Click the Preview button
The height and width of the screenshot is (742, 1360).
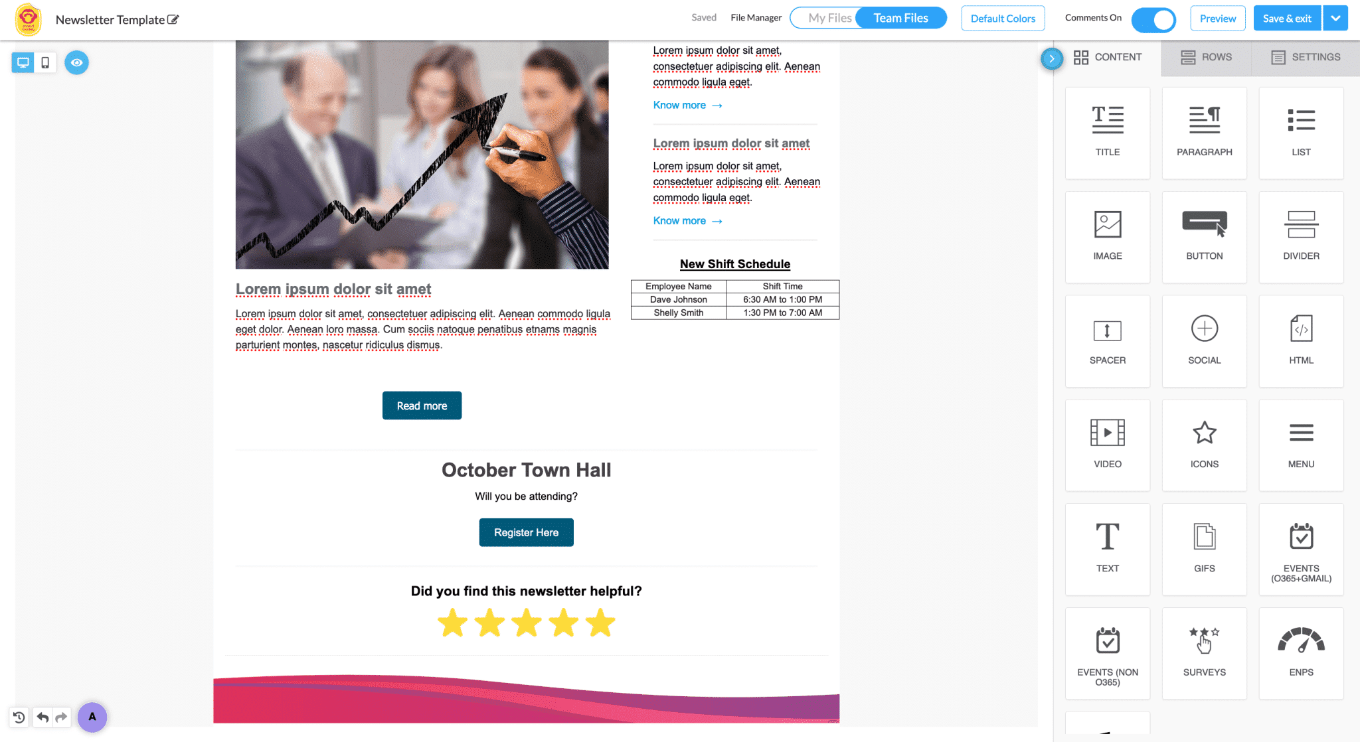1219,19
